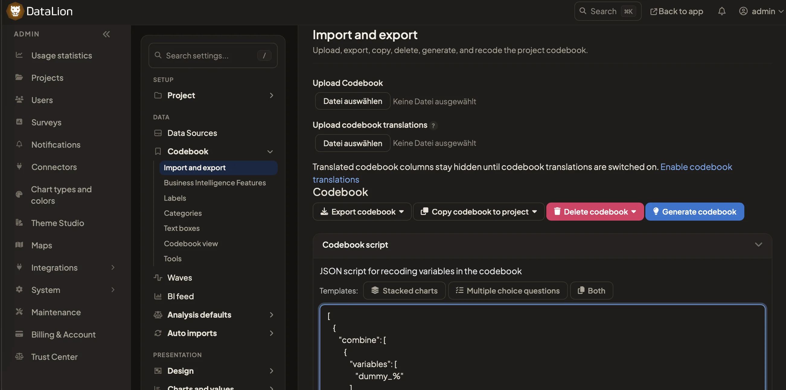786x390 pixels.
Task: Open the Codebook view page
Action: point(191,243)
